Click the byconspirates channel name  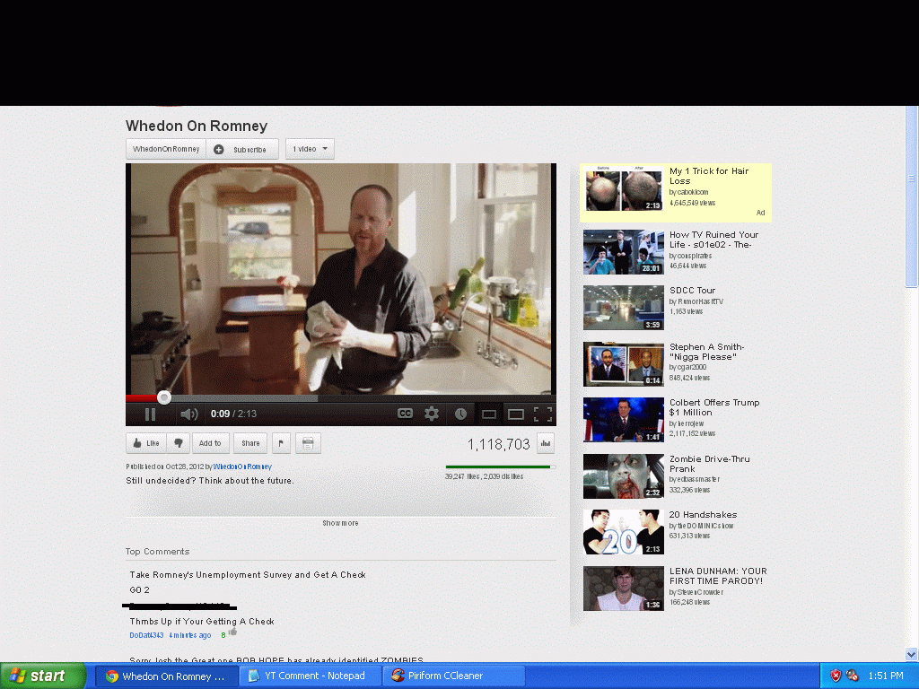(690, 256)
